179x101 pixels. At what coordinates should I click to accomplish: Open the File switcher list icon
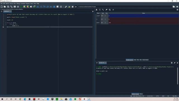click(x=15, y=7)
